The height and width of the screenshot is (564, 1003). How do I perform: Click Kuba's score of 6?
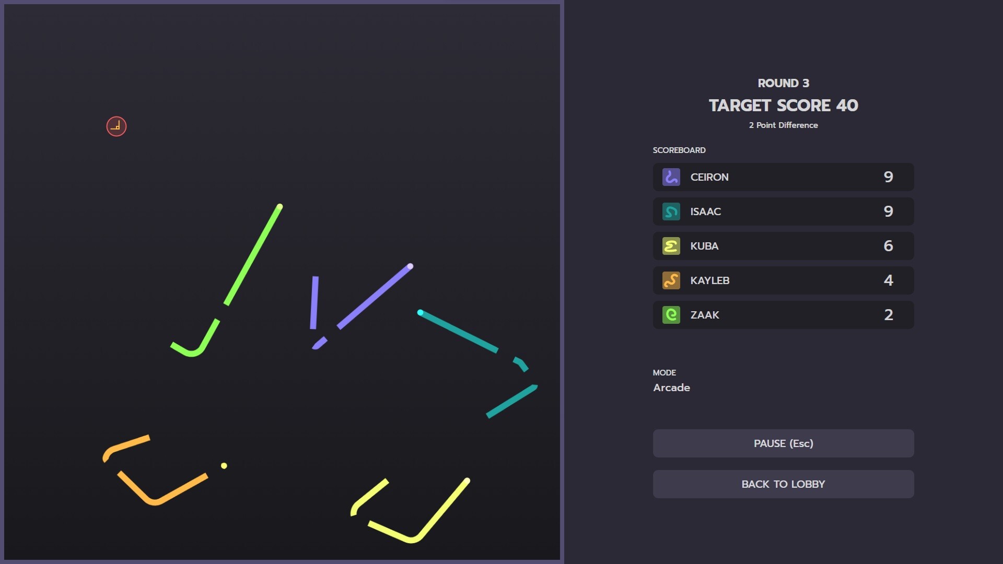coord(889,246)
